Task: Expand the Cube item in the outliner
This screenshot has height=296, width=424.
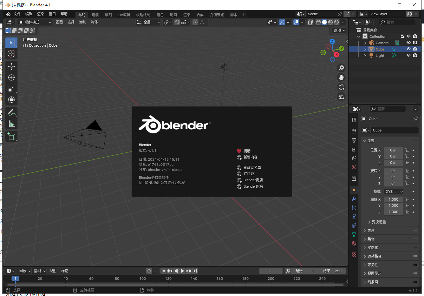Action: (365, 49)
